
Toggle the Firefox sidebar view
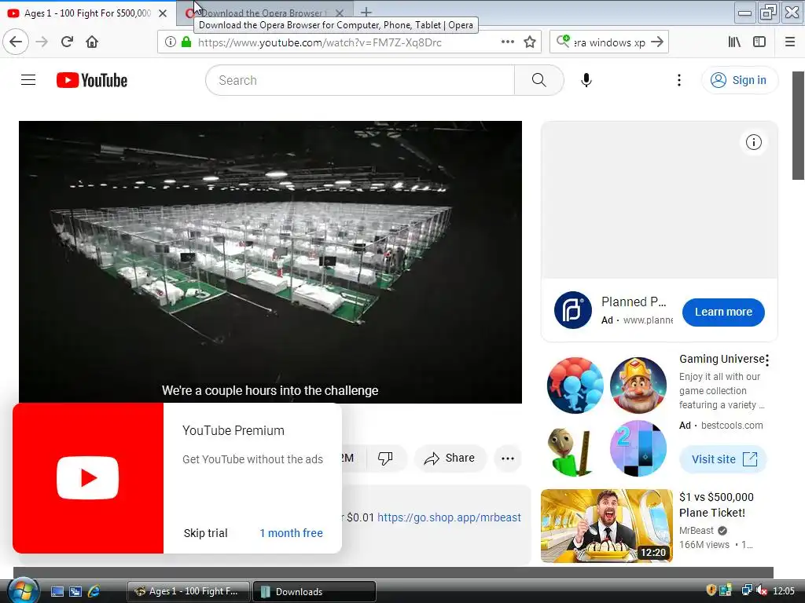(x=759, y=42)
